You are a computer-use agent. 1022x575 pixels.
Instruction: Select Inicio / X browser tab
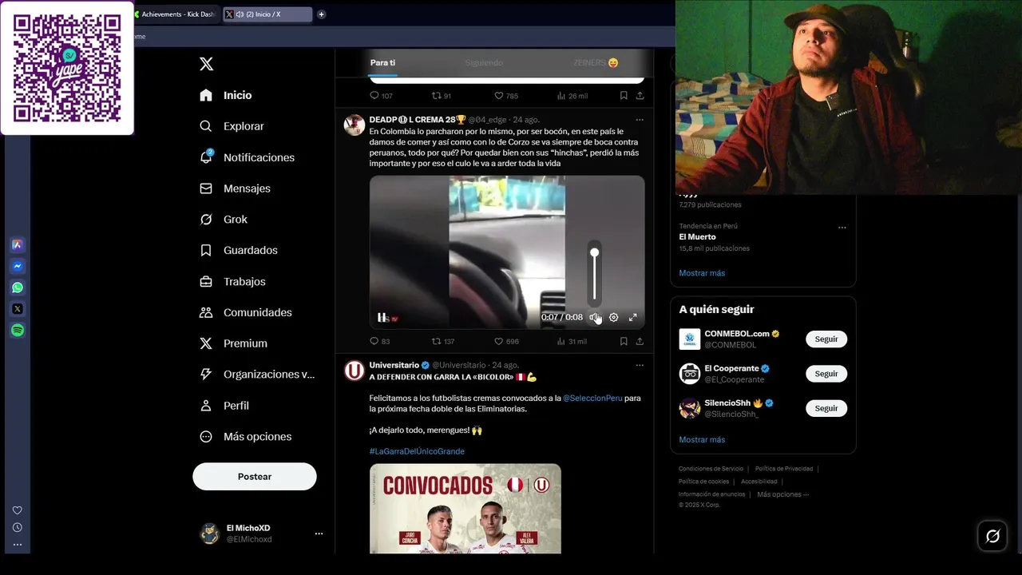coord(267,14)
